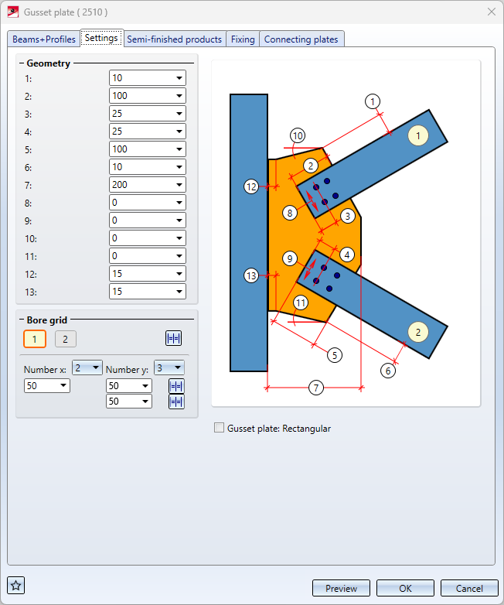504x605 pixels.
Task: Click the favorites star icon
Action: click(x=15, y=586)
